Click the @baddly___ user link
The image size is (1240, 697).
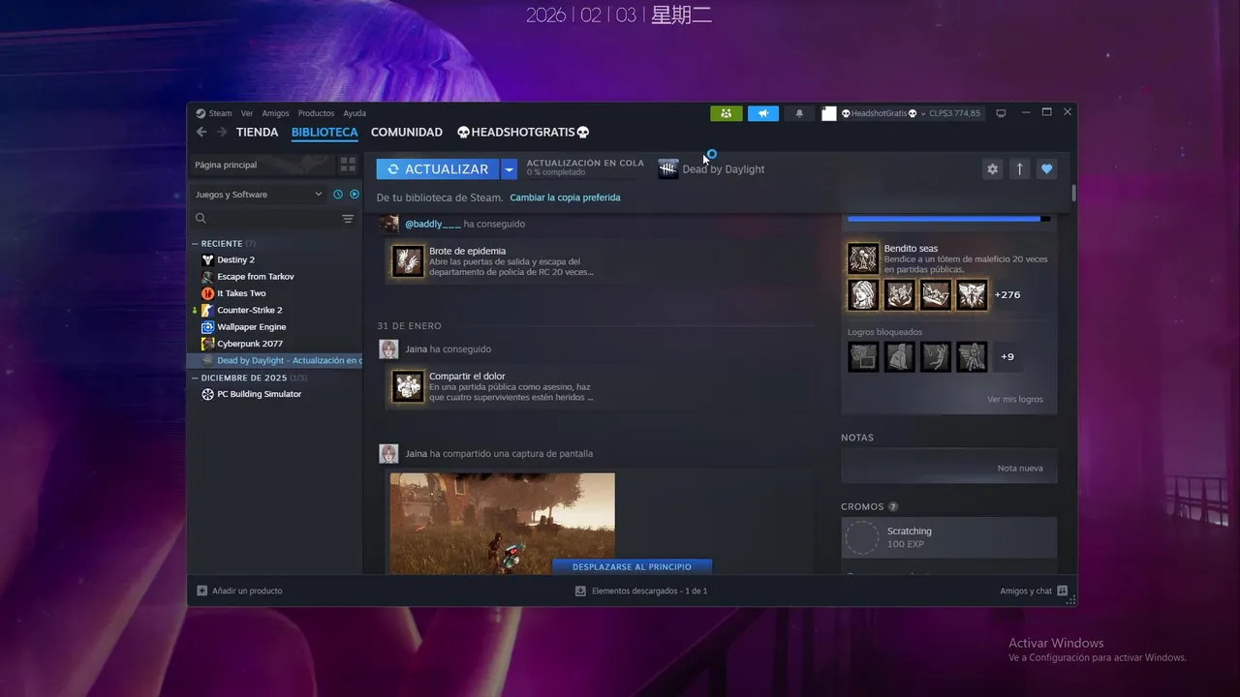point(432,224)
